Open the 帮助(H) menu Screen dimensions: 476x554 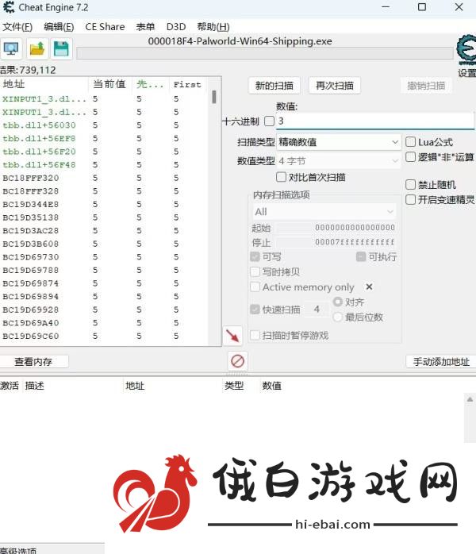point(213,27)
